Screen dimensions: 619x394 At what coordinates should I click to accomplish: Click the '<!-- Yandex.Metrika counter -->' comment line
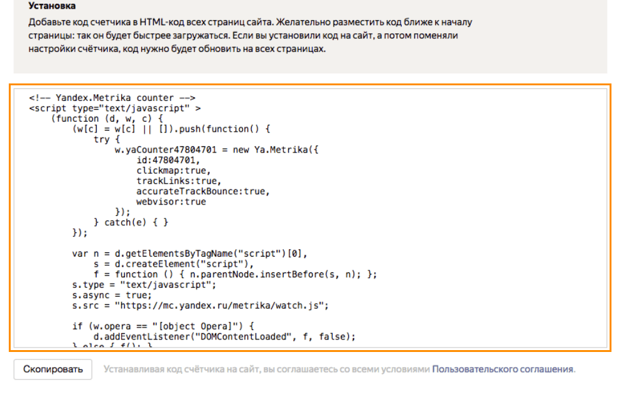click(x=112, y=98)
